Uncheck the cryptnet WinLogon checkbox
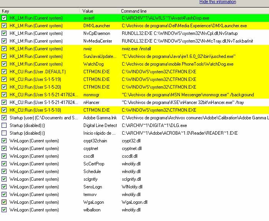 pyautogui.click(x=4, y=148)
